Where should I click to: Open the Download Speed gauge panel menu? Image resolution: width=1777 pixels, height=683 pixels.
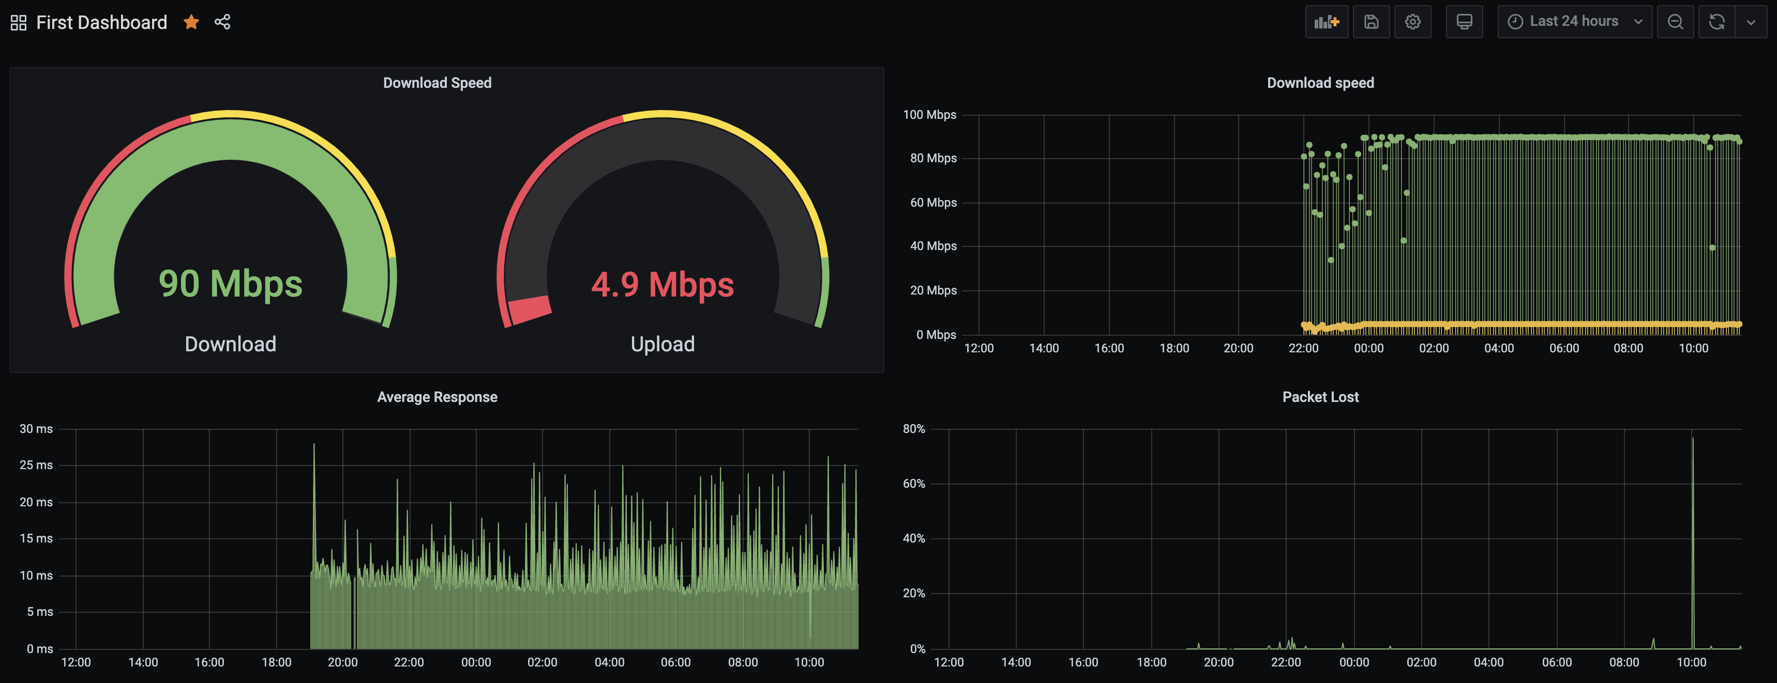coord(436,82)
